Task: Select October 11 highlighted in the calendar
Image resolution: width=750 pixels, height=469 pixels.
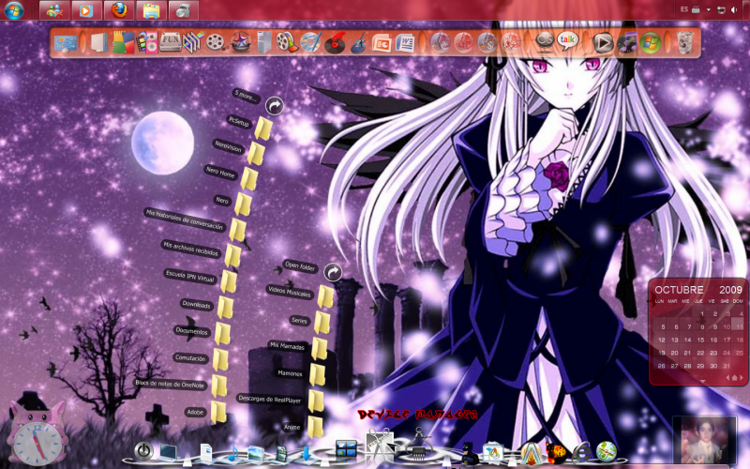Action: pyautogui.click(x=740, y=326)
